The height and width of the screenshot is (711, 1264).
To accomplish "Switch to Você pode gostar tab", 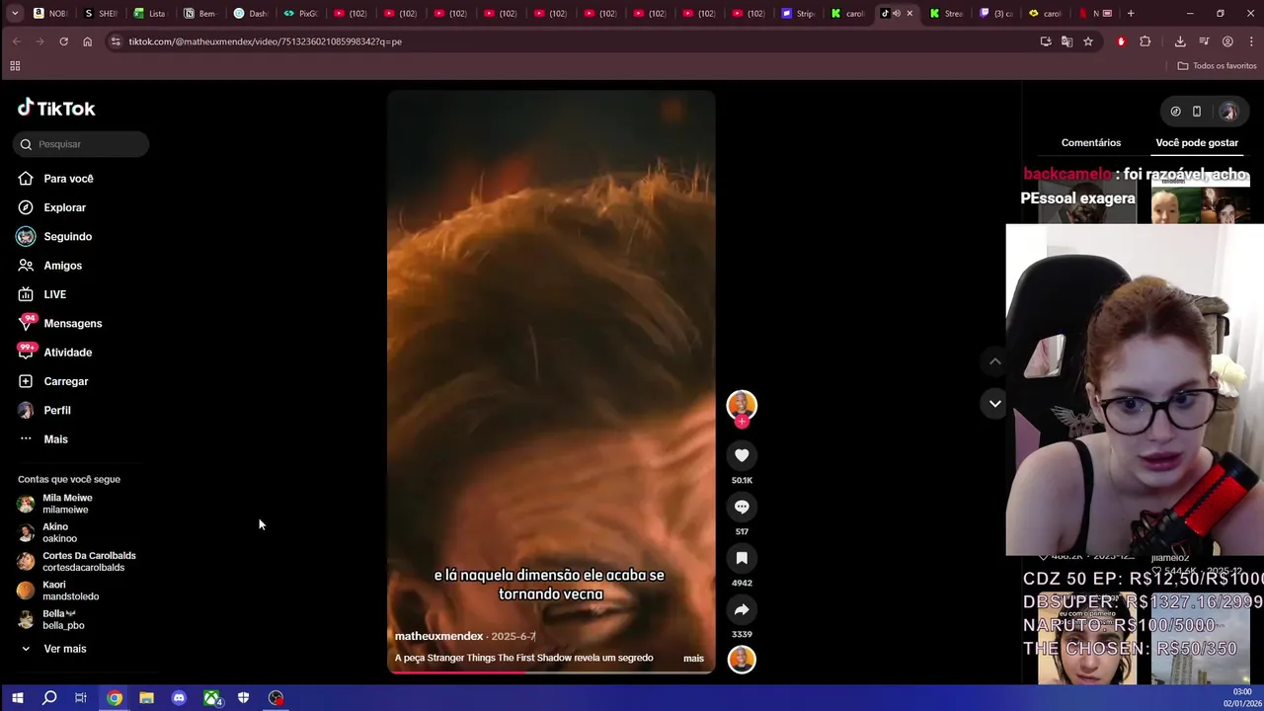I will point(1196,143).
